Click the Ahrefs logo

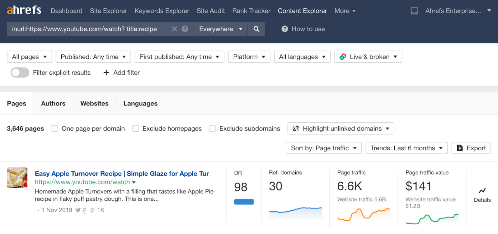pyautogui.click(x=24, y=10)
